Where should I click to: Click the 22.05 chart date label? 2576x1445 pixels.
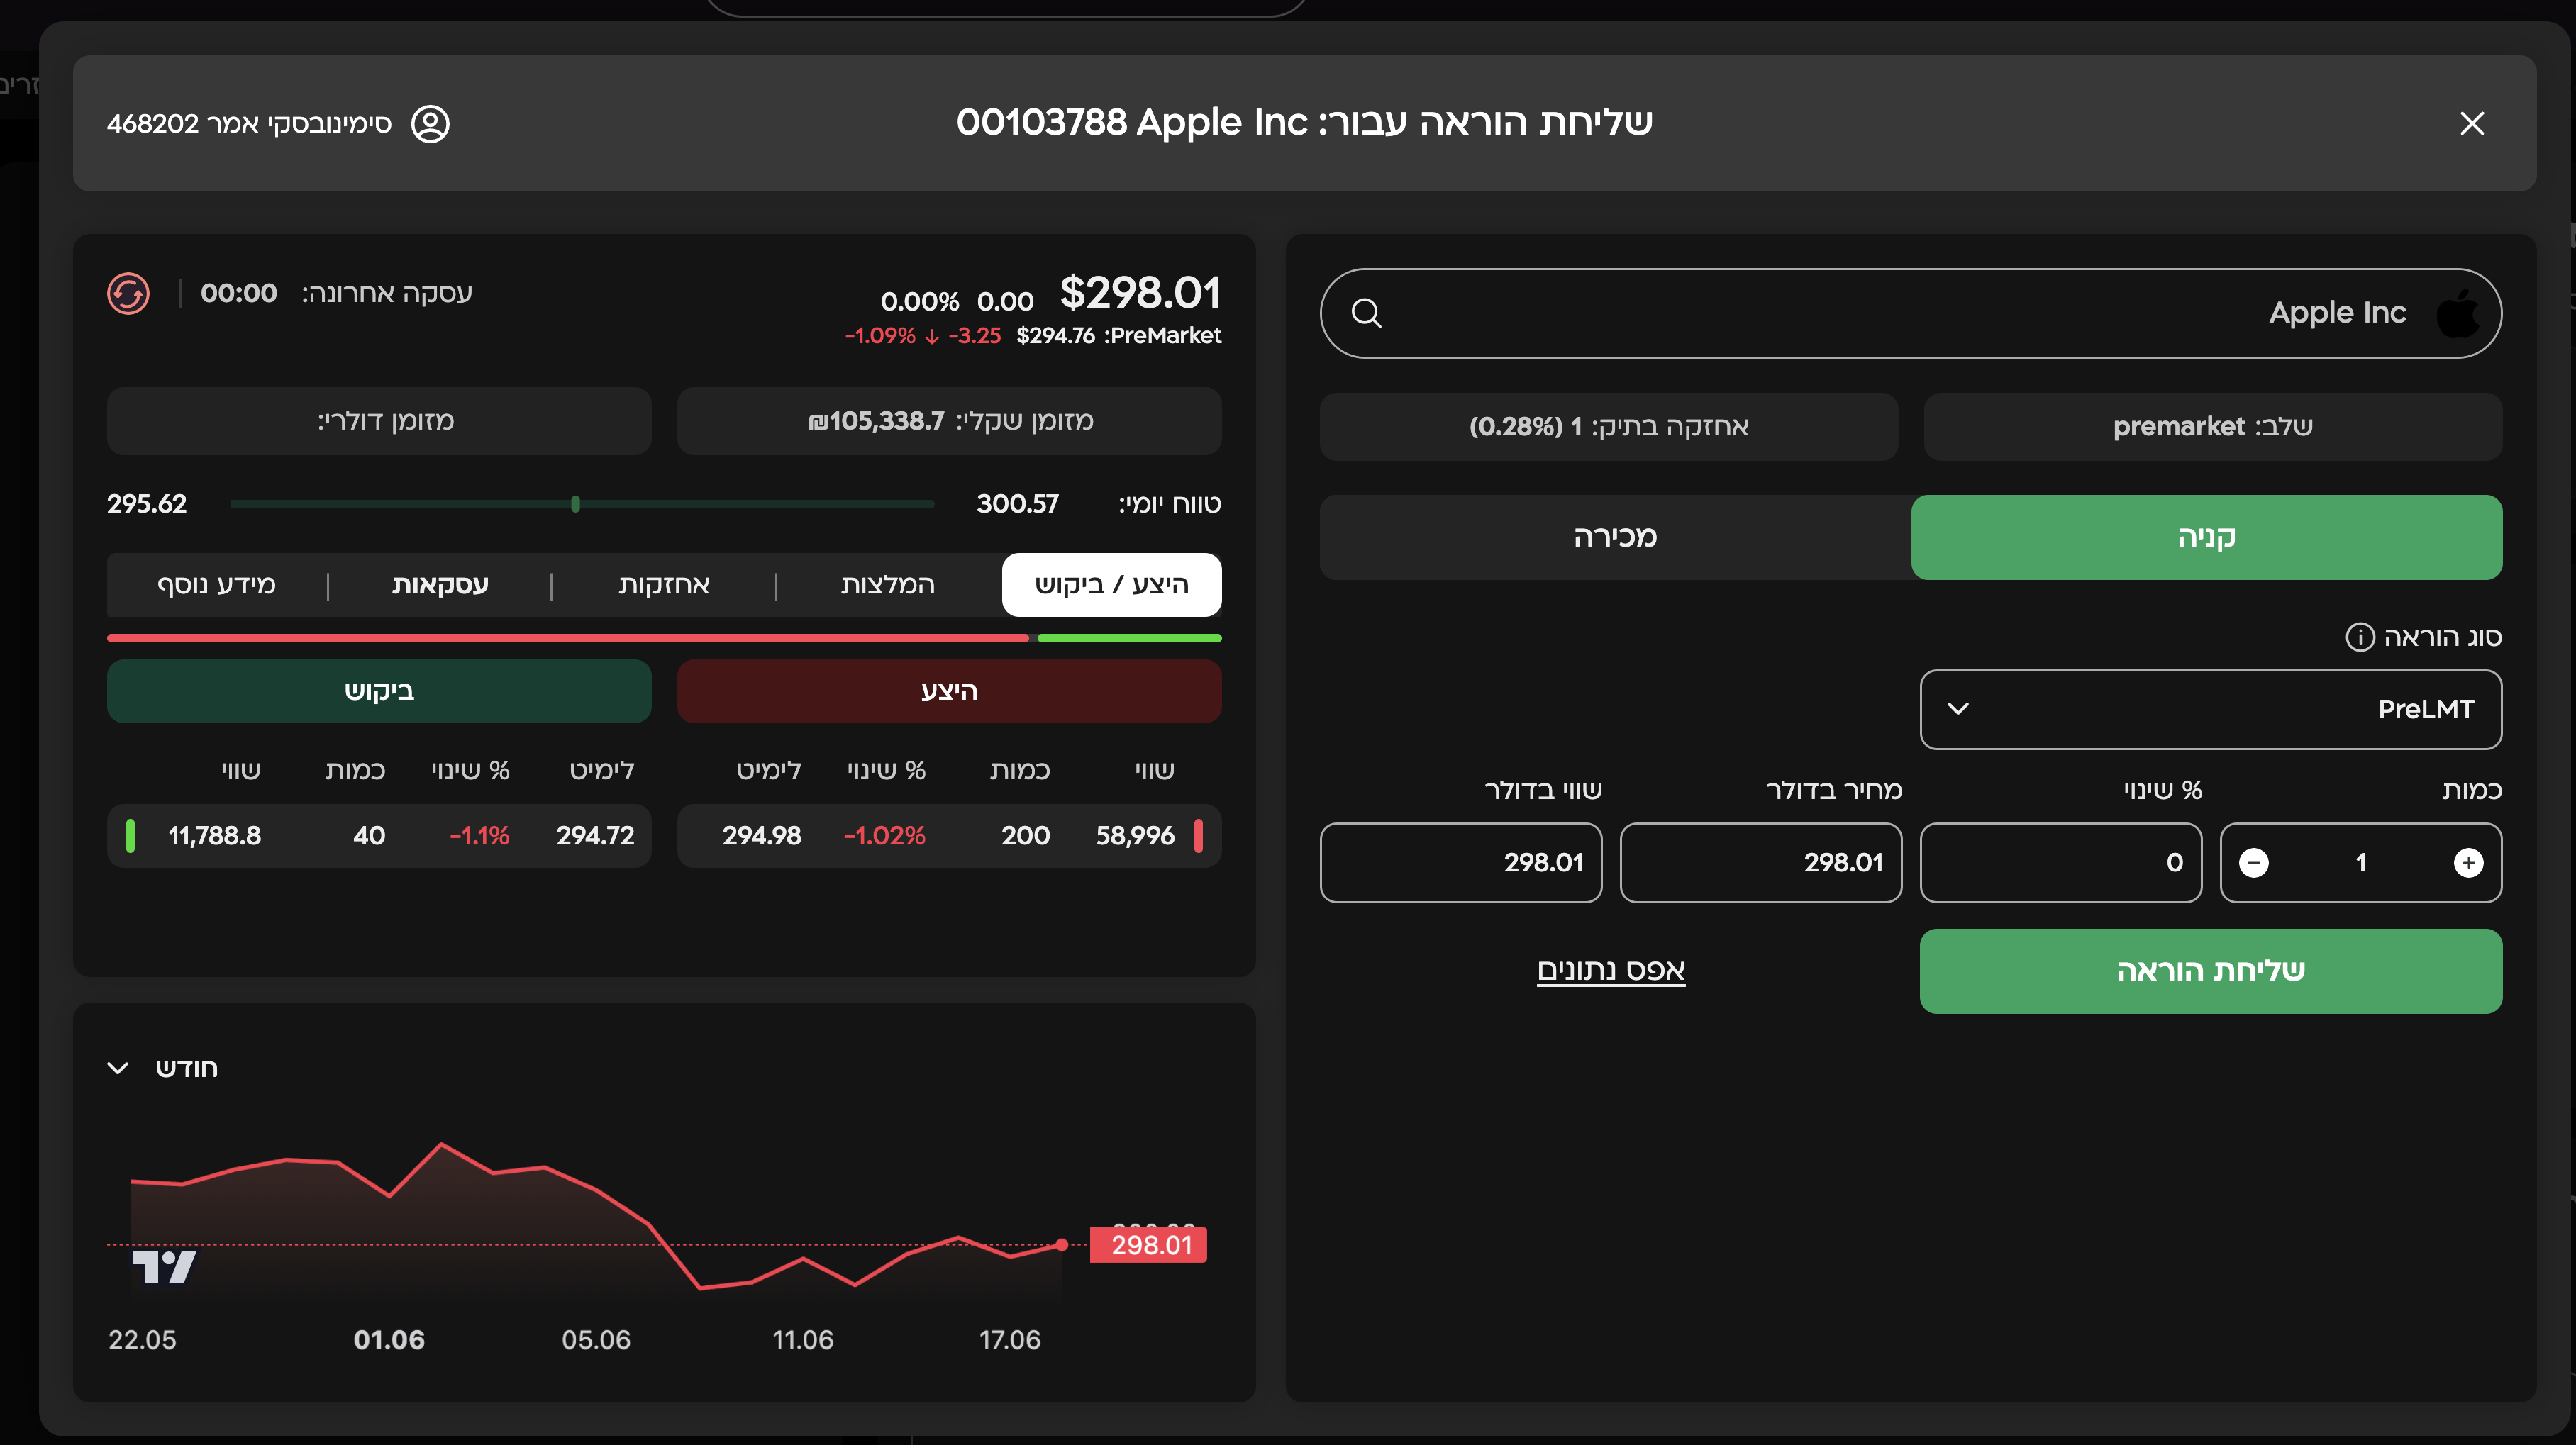point(142,1340)
